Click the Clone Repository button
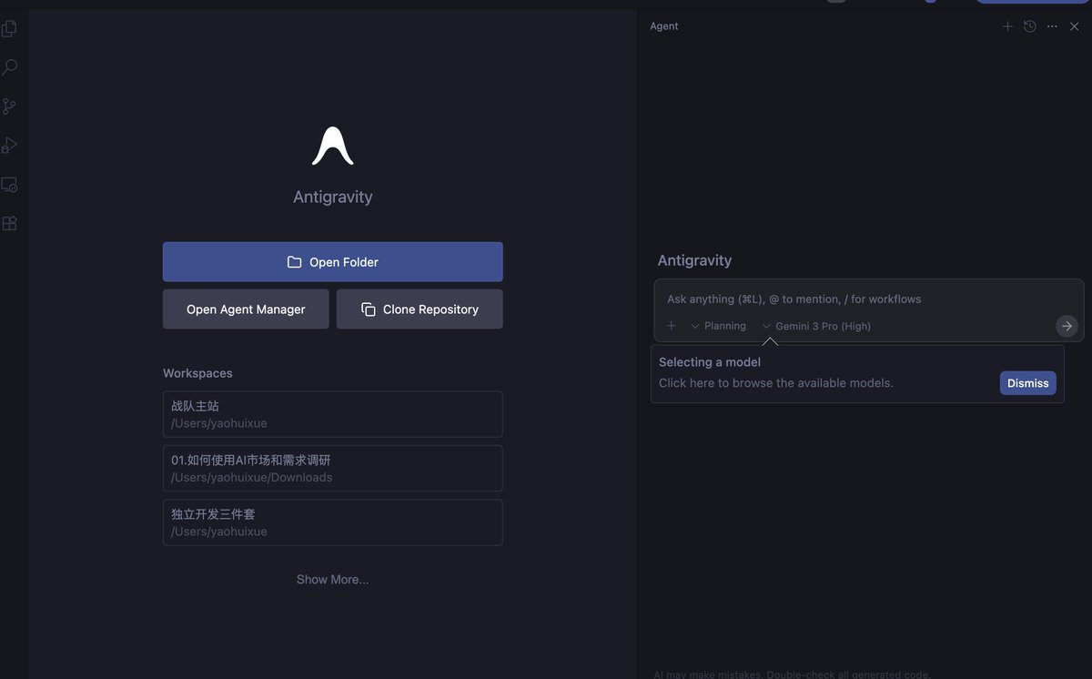Viewport: 1092px width, 679px height. pos(420,309)
